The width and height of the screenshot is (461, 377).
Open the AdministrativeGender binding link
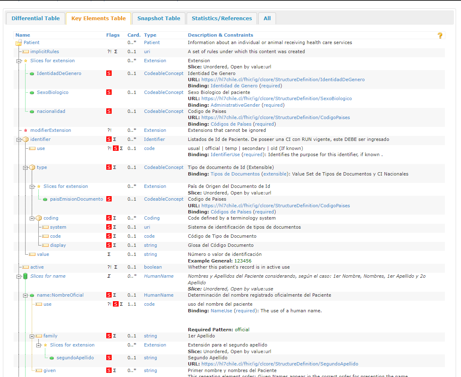235,105
